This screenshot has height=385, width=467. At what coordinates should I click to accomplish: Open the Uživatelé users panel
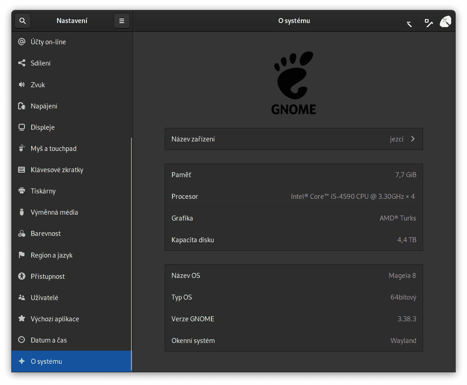point(72,298)
